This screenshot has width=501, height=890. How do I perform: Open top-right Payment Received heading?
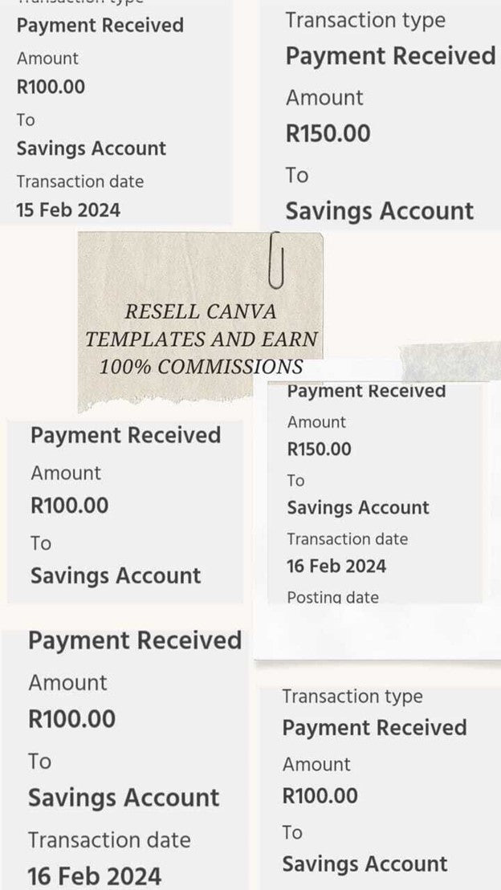pos(391,56)
